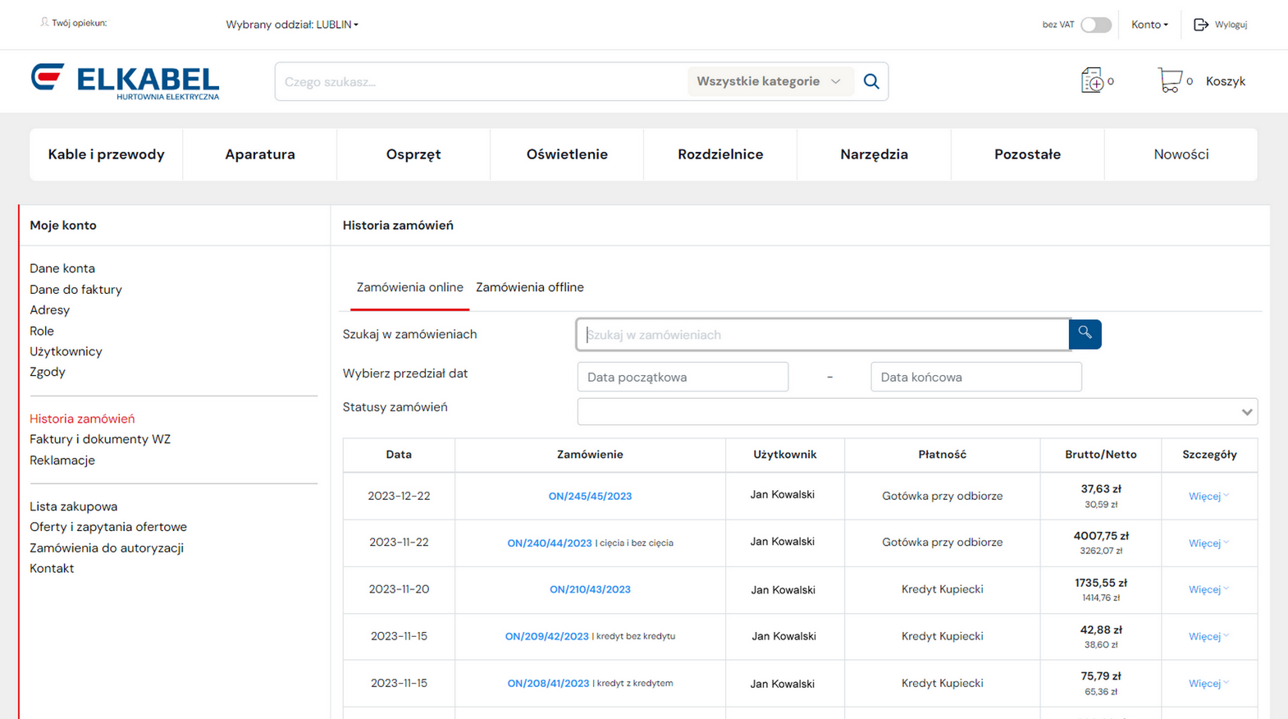This screenshot has height=719, width=1288.
Task: Open the Wybrany oddział LUBLIN dropdown
Action: coord(292,25)
